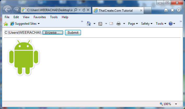
Task: Open the Favorites menu
Action: pyautogui.click(x=40, y=17)
